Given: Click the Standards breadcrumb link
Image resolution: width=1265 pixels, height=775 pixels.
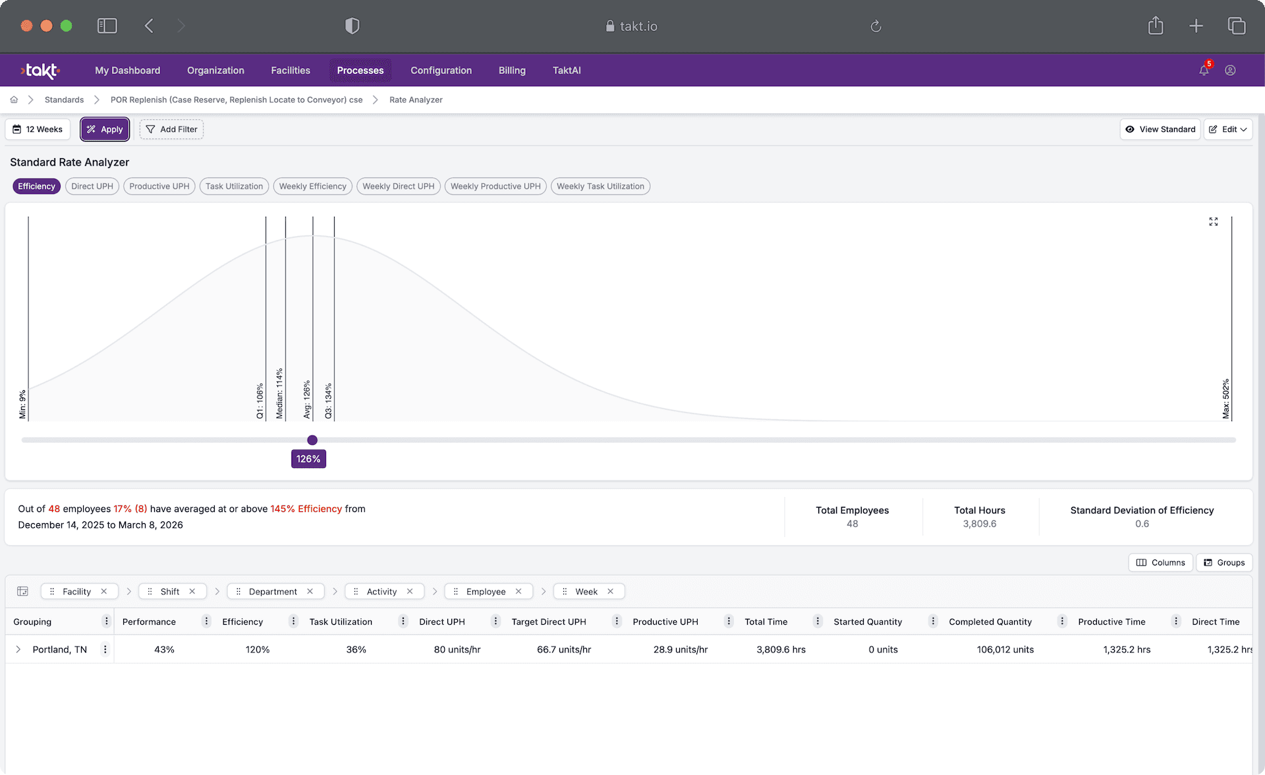Looking at the screenshot, I should [64, 100].
